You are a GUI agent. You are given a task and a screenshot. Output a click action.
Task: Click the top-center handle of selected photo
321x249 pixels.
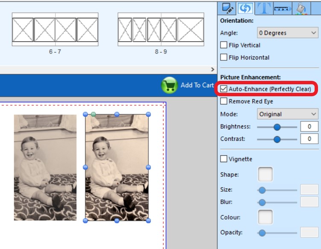point(117,114)
